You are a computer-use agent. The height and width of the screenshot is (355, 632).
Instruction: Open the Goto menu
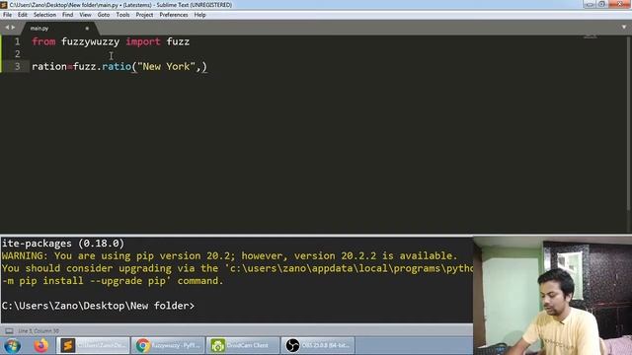pos(103,15)
